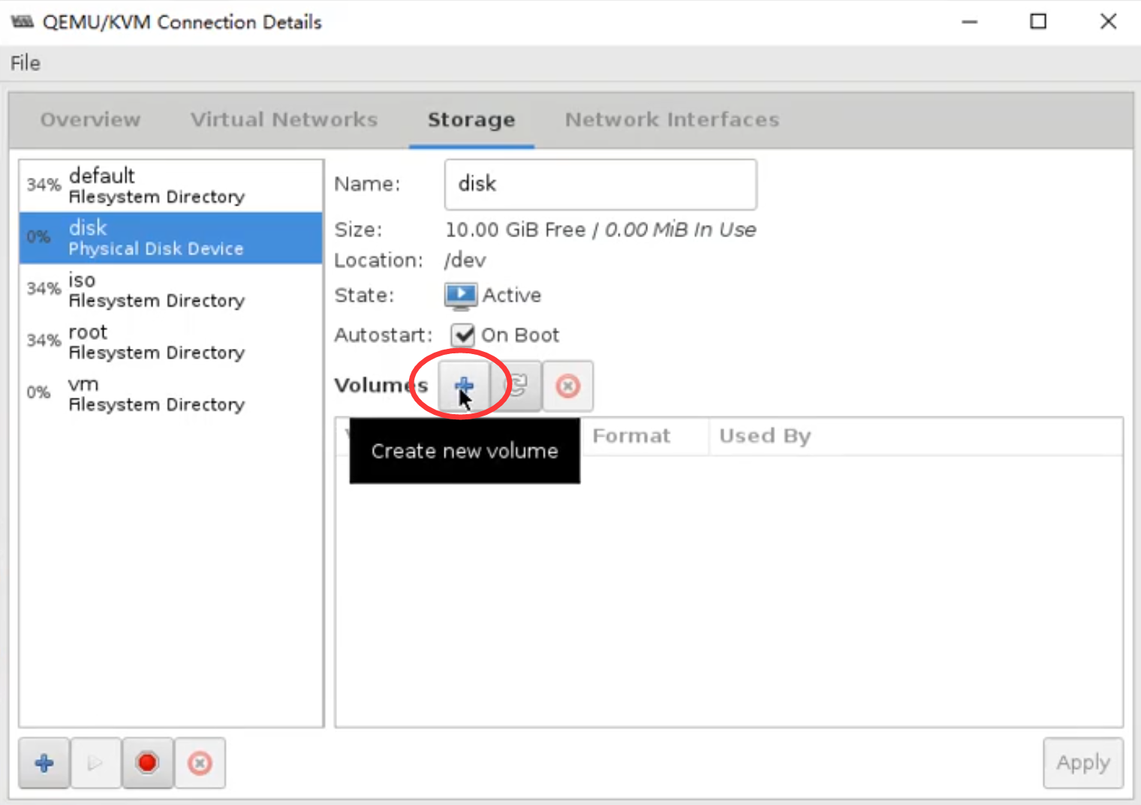The width and height of the screenshot is (1141, 805).
Task: Click the Create new volume plus icon
Action: (x=464, y=386)
